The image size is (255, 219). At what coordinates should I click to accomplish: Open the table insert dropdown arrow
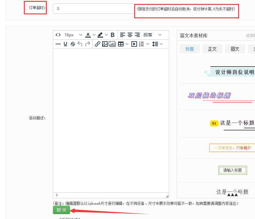(127, 44)
